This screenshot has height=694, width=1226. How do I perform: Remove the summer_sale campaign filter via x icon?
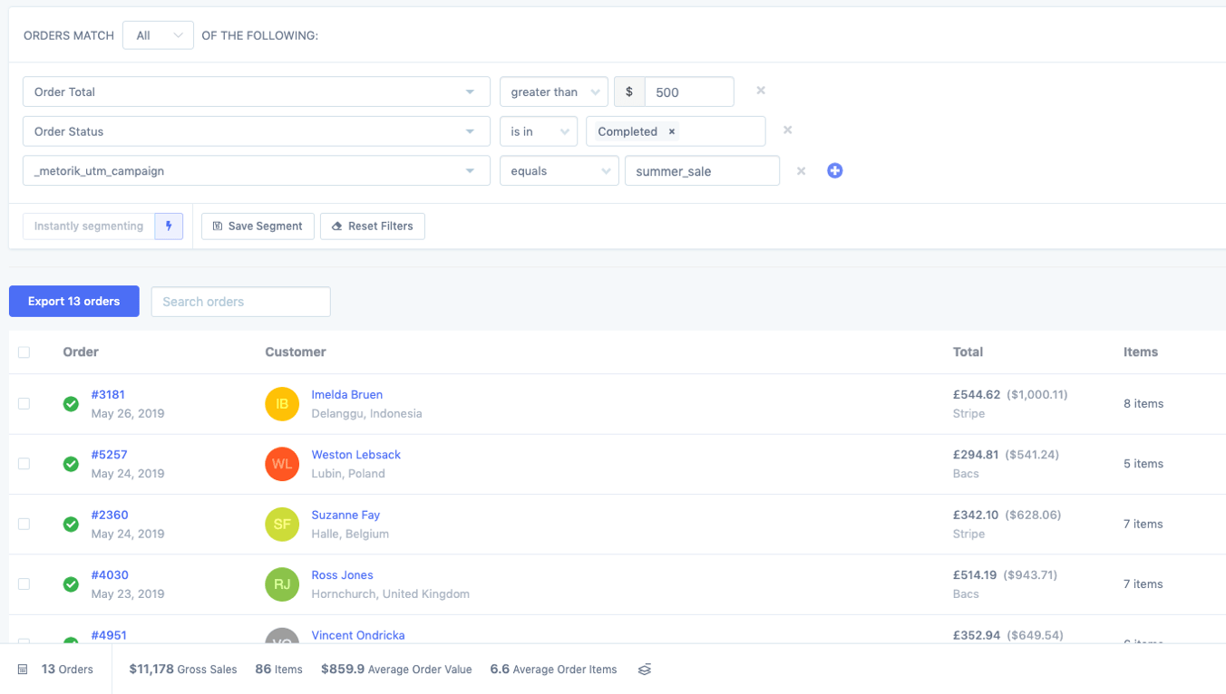pos(801,170)
